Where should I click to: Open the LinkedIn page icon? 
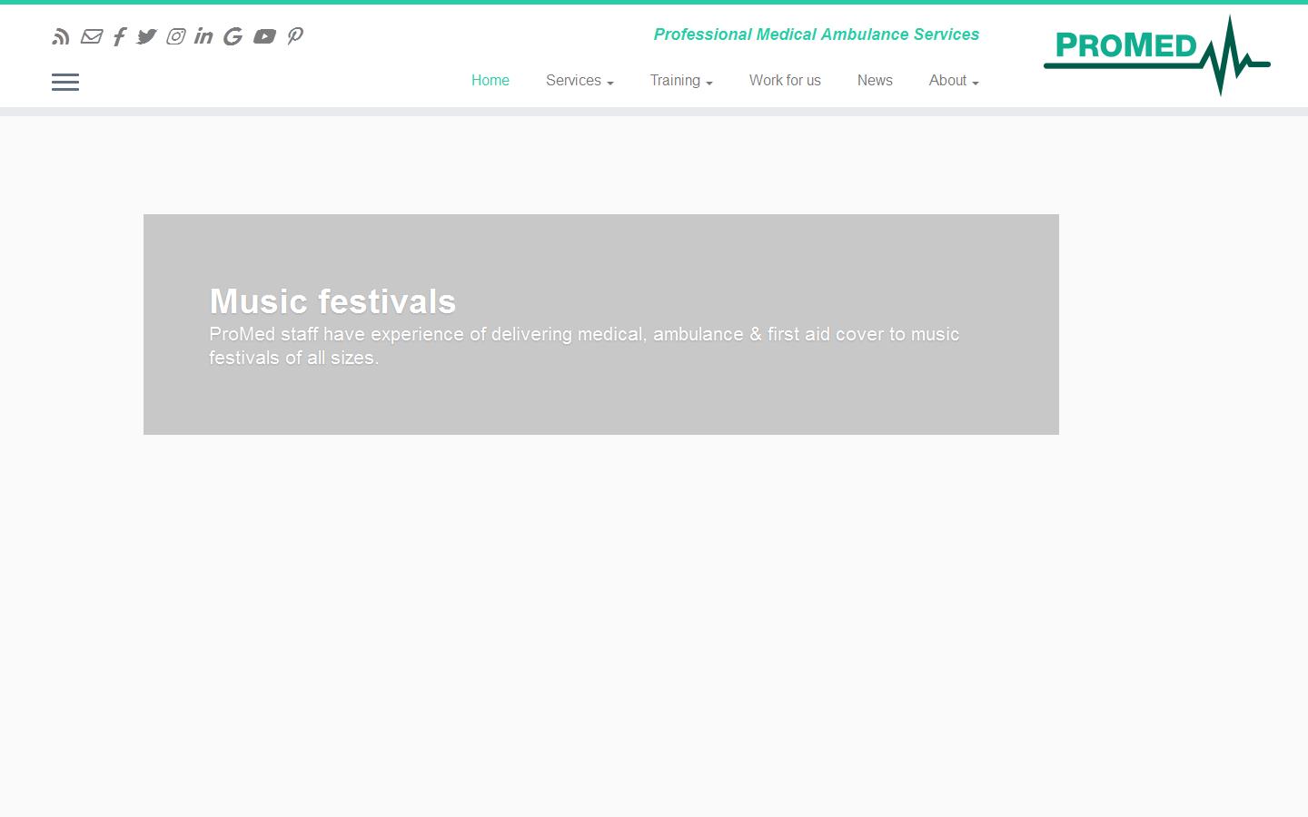(203, 36)
